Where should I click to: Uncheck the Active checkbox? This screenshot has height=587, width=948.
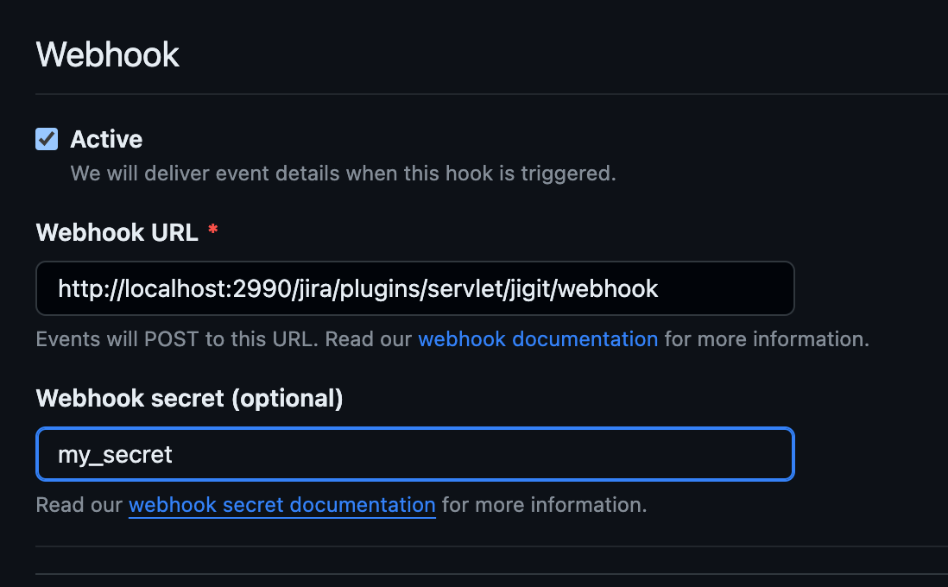(x=47, y=139)
